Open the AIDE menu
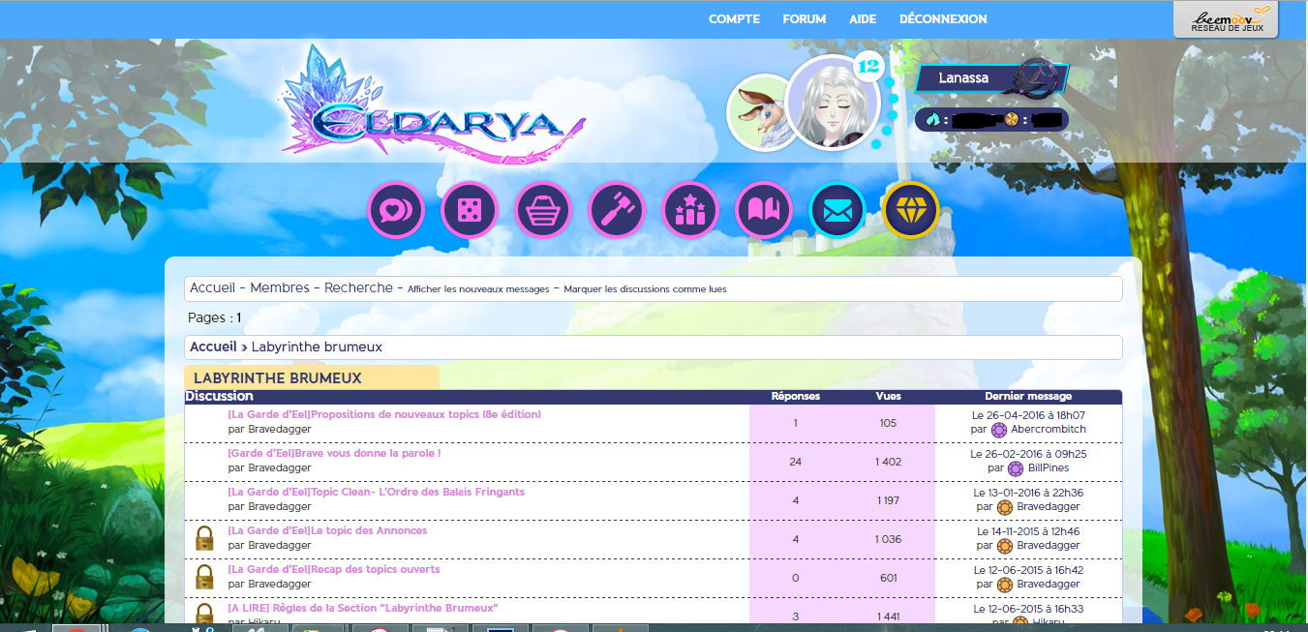This screenshot has width=1308, height=632. [x=863, y=19]
